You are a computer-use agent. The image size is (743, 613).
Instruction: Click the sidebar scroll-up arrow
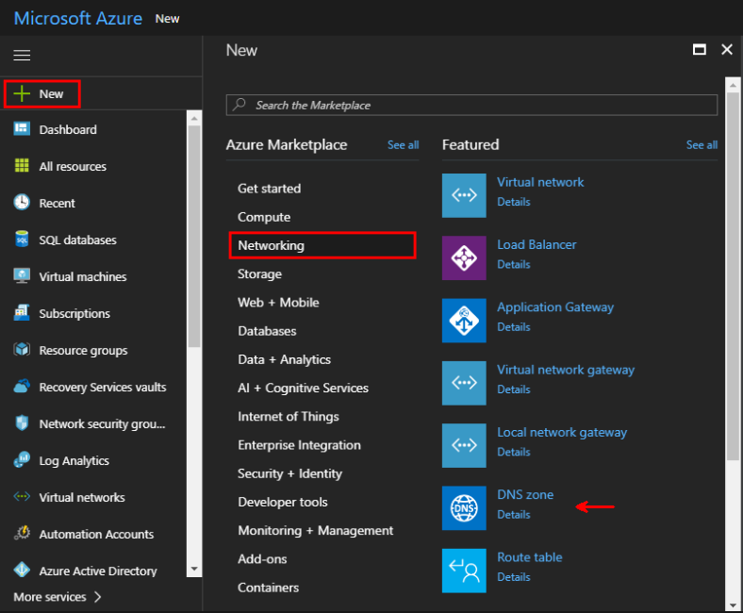pyautogui.click(x=194, y=118)
